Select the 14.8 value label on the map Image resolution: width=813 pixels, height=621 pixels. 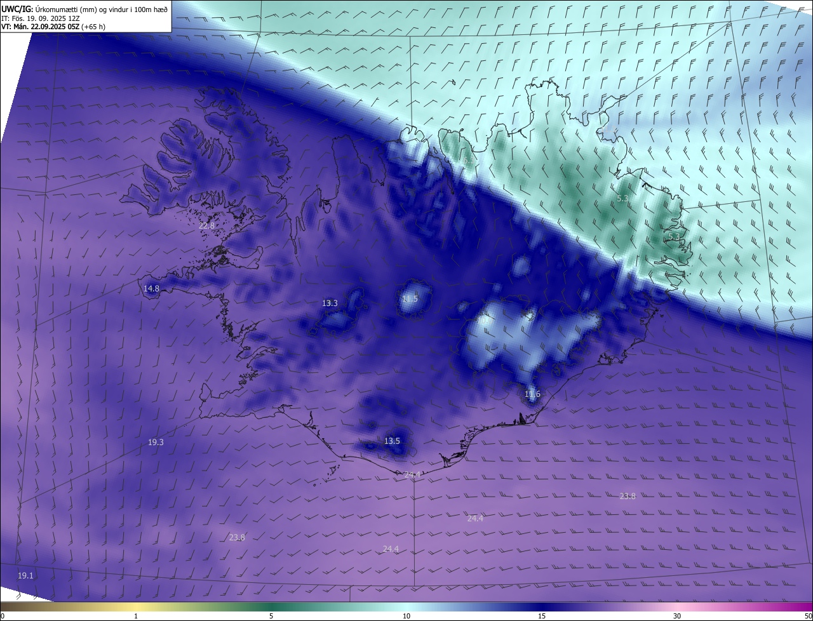tap(151, 288)
